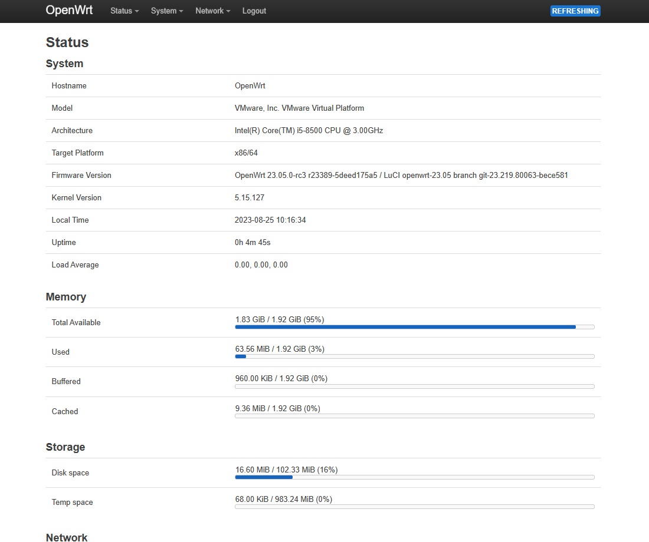Click the Uptime row label
649x542 pixels.
[x=64, y=242]
